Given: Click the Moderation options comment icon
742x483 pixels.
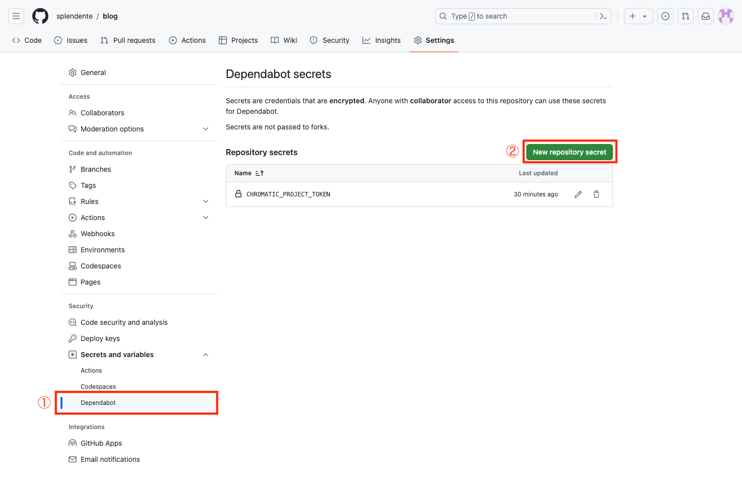Looking at the screenshot, I should 73,129.
